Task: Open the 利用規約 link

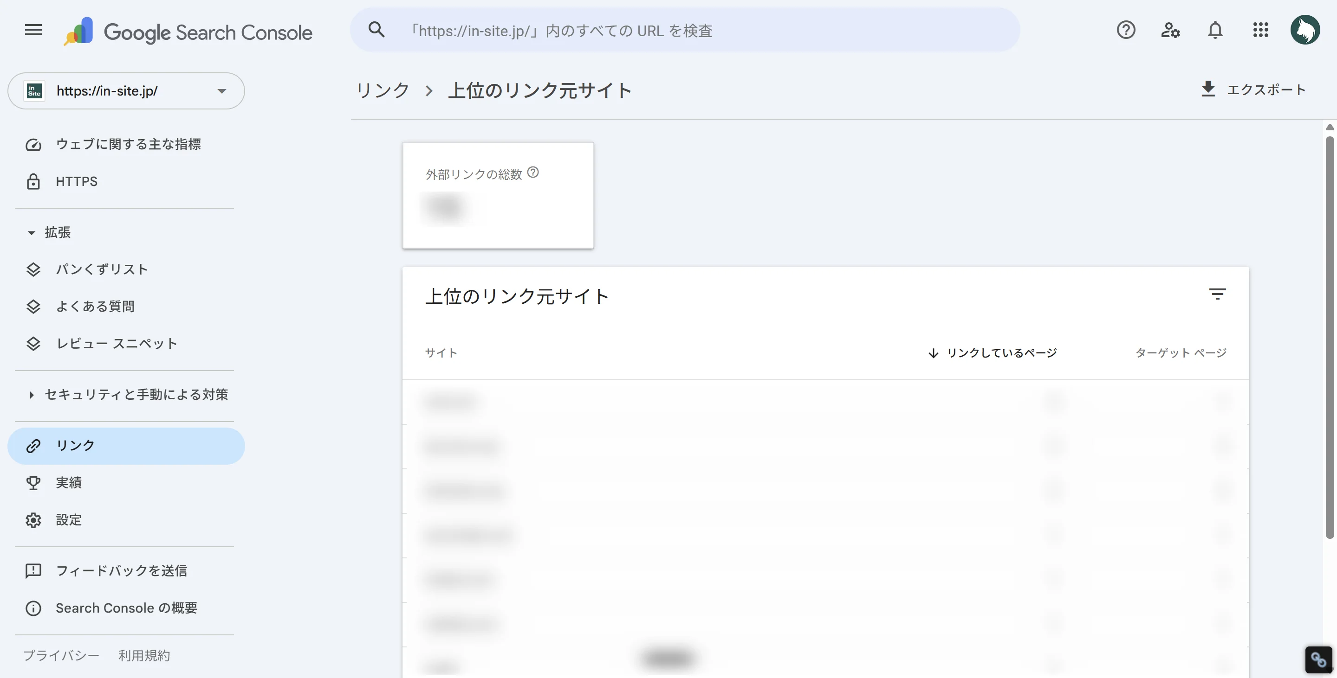Action: 144,655
